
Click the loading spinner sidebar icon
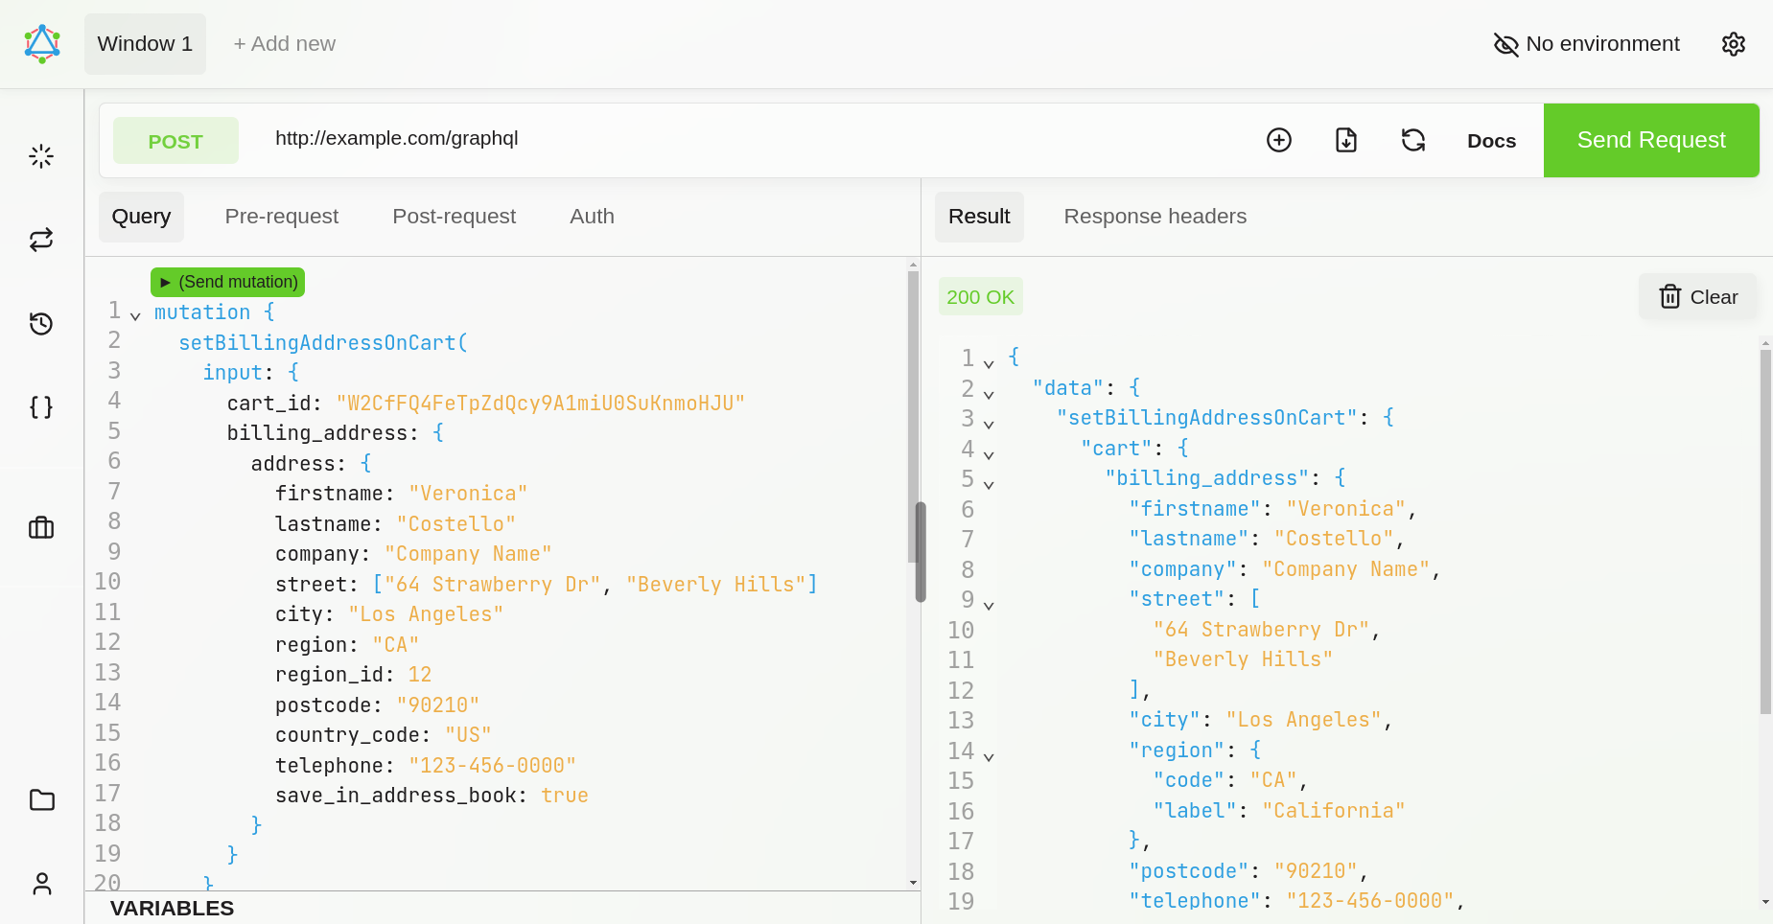(x=41, y=156)
